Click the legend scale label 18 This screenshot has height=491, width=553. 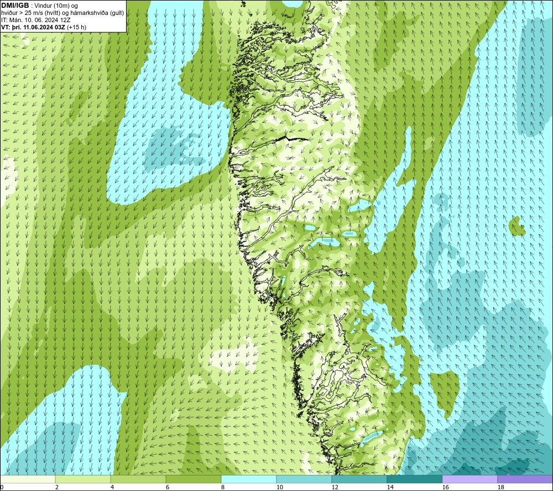[x=500, y=487]
